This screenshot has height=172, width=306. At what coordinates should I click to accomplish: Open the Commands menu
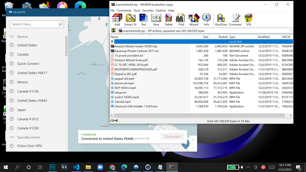pos(124,10)
